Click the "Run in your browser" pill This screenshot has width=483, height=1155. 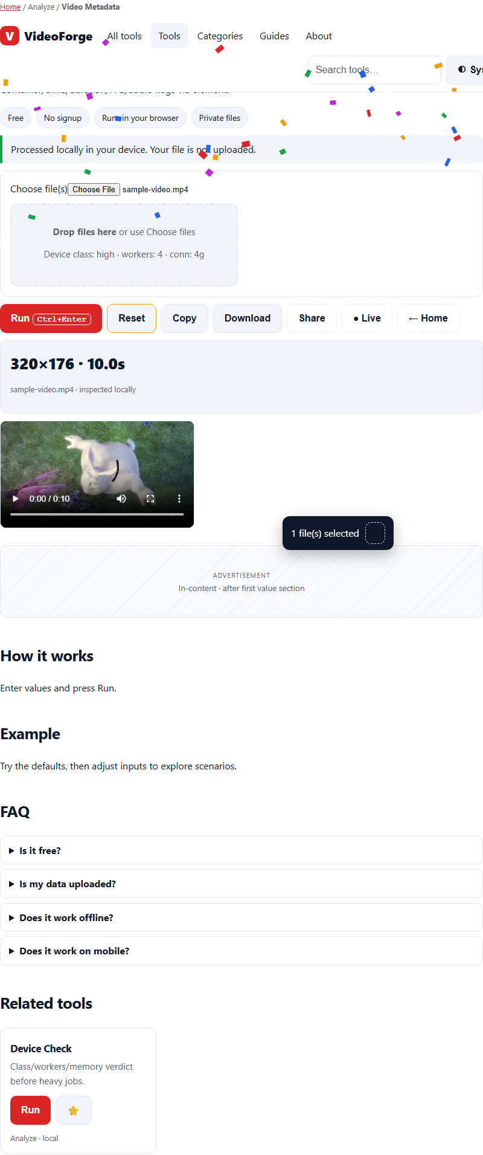coord(140,118)
